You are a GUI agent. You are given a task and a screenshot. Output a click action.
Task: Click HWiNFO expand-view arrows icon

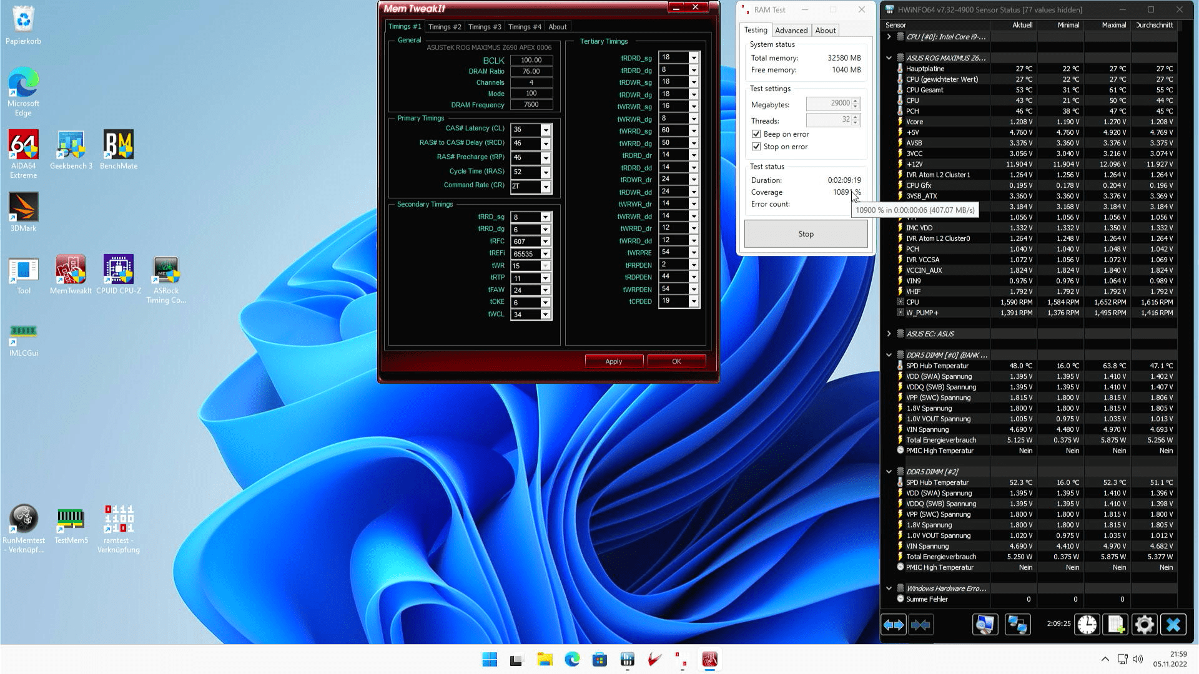coord(894,624)
